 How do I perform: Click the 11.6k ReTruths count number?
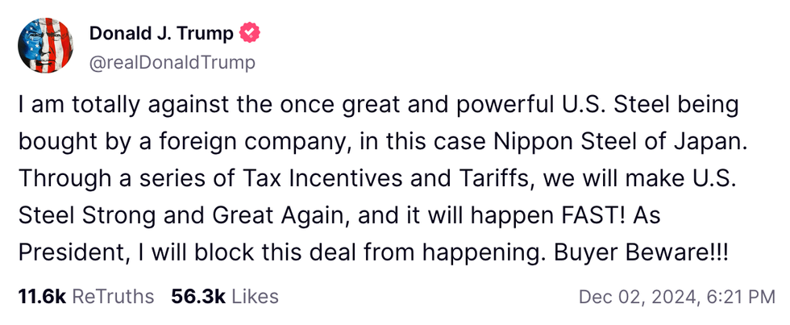[x=42, y=297]
